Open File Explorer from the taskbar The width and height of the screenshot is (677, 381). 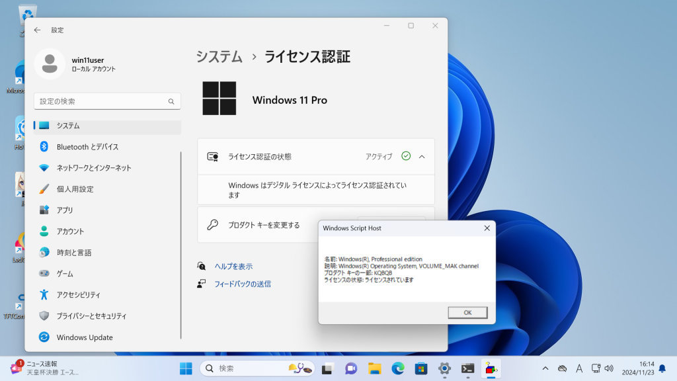tap(374, 368)
